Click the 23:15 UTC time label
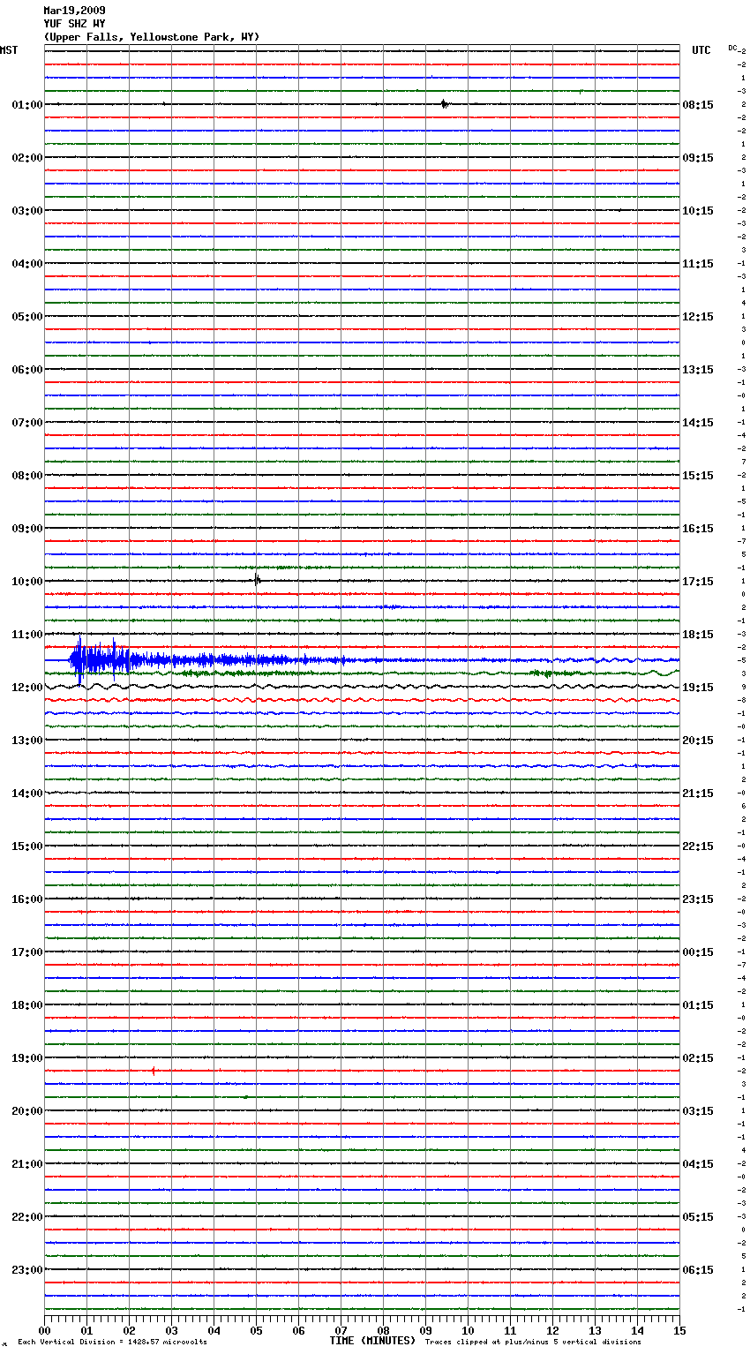Viewport: 750px width, 1354px height. click(x=698, y=899)
